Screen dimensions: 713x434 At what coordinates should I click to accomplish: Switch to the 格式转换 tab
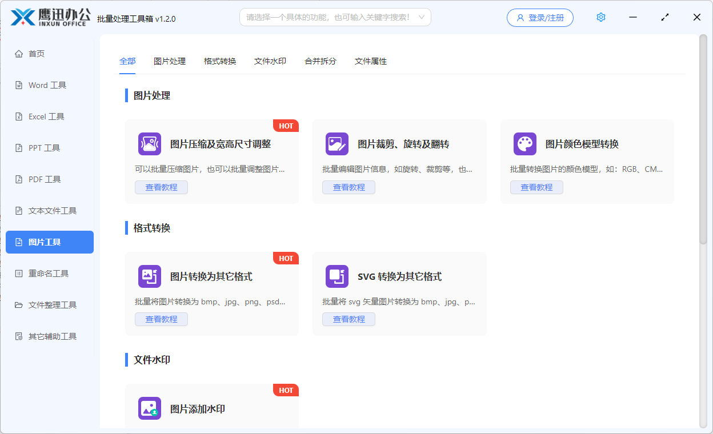click(219, 61)
